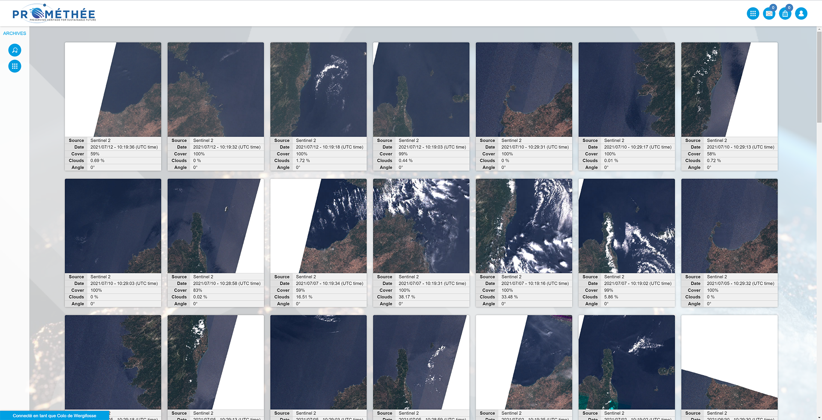Image resolution: width=822 pixels, height=420 pixels.
Task: Click date text 2021/07/07 - 10:19:31 (UTC time)
Action: [432, 283]
